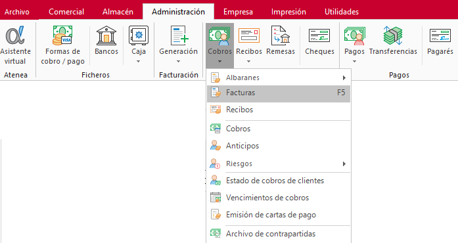The height and width of the screenshot is (243, 458).
Task: Open Estado de cobros de clientes
Action: (x=279, y=181)
